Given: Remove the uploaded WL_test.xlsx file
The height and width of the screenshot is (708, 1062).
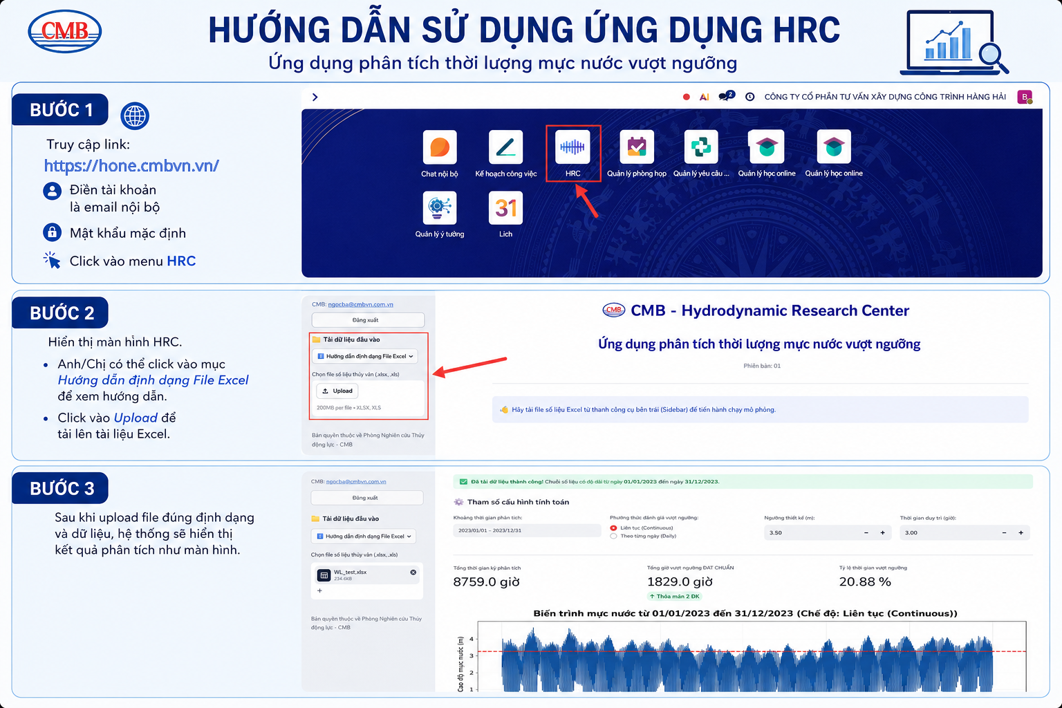Looking at the screenshot, I should tap(413, 572).
